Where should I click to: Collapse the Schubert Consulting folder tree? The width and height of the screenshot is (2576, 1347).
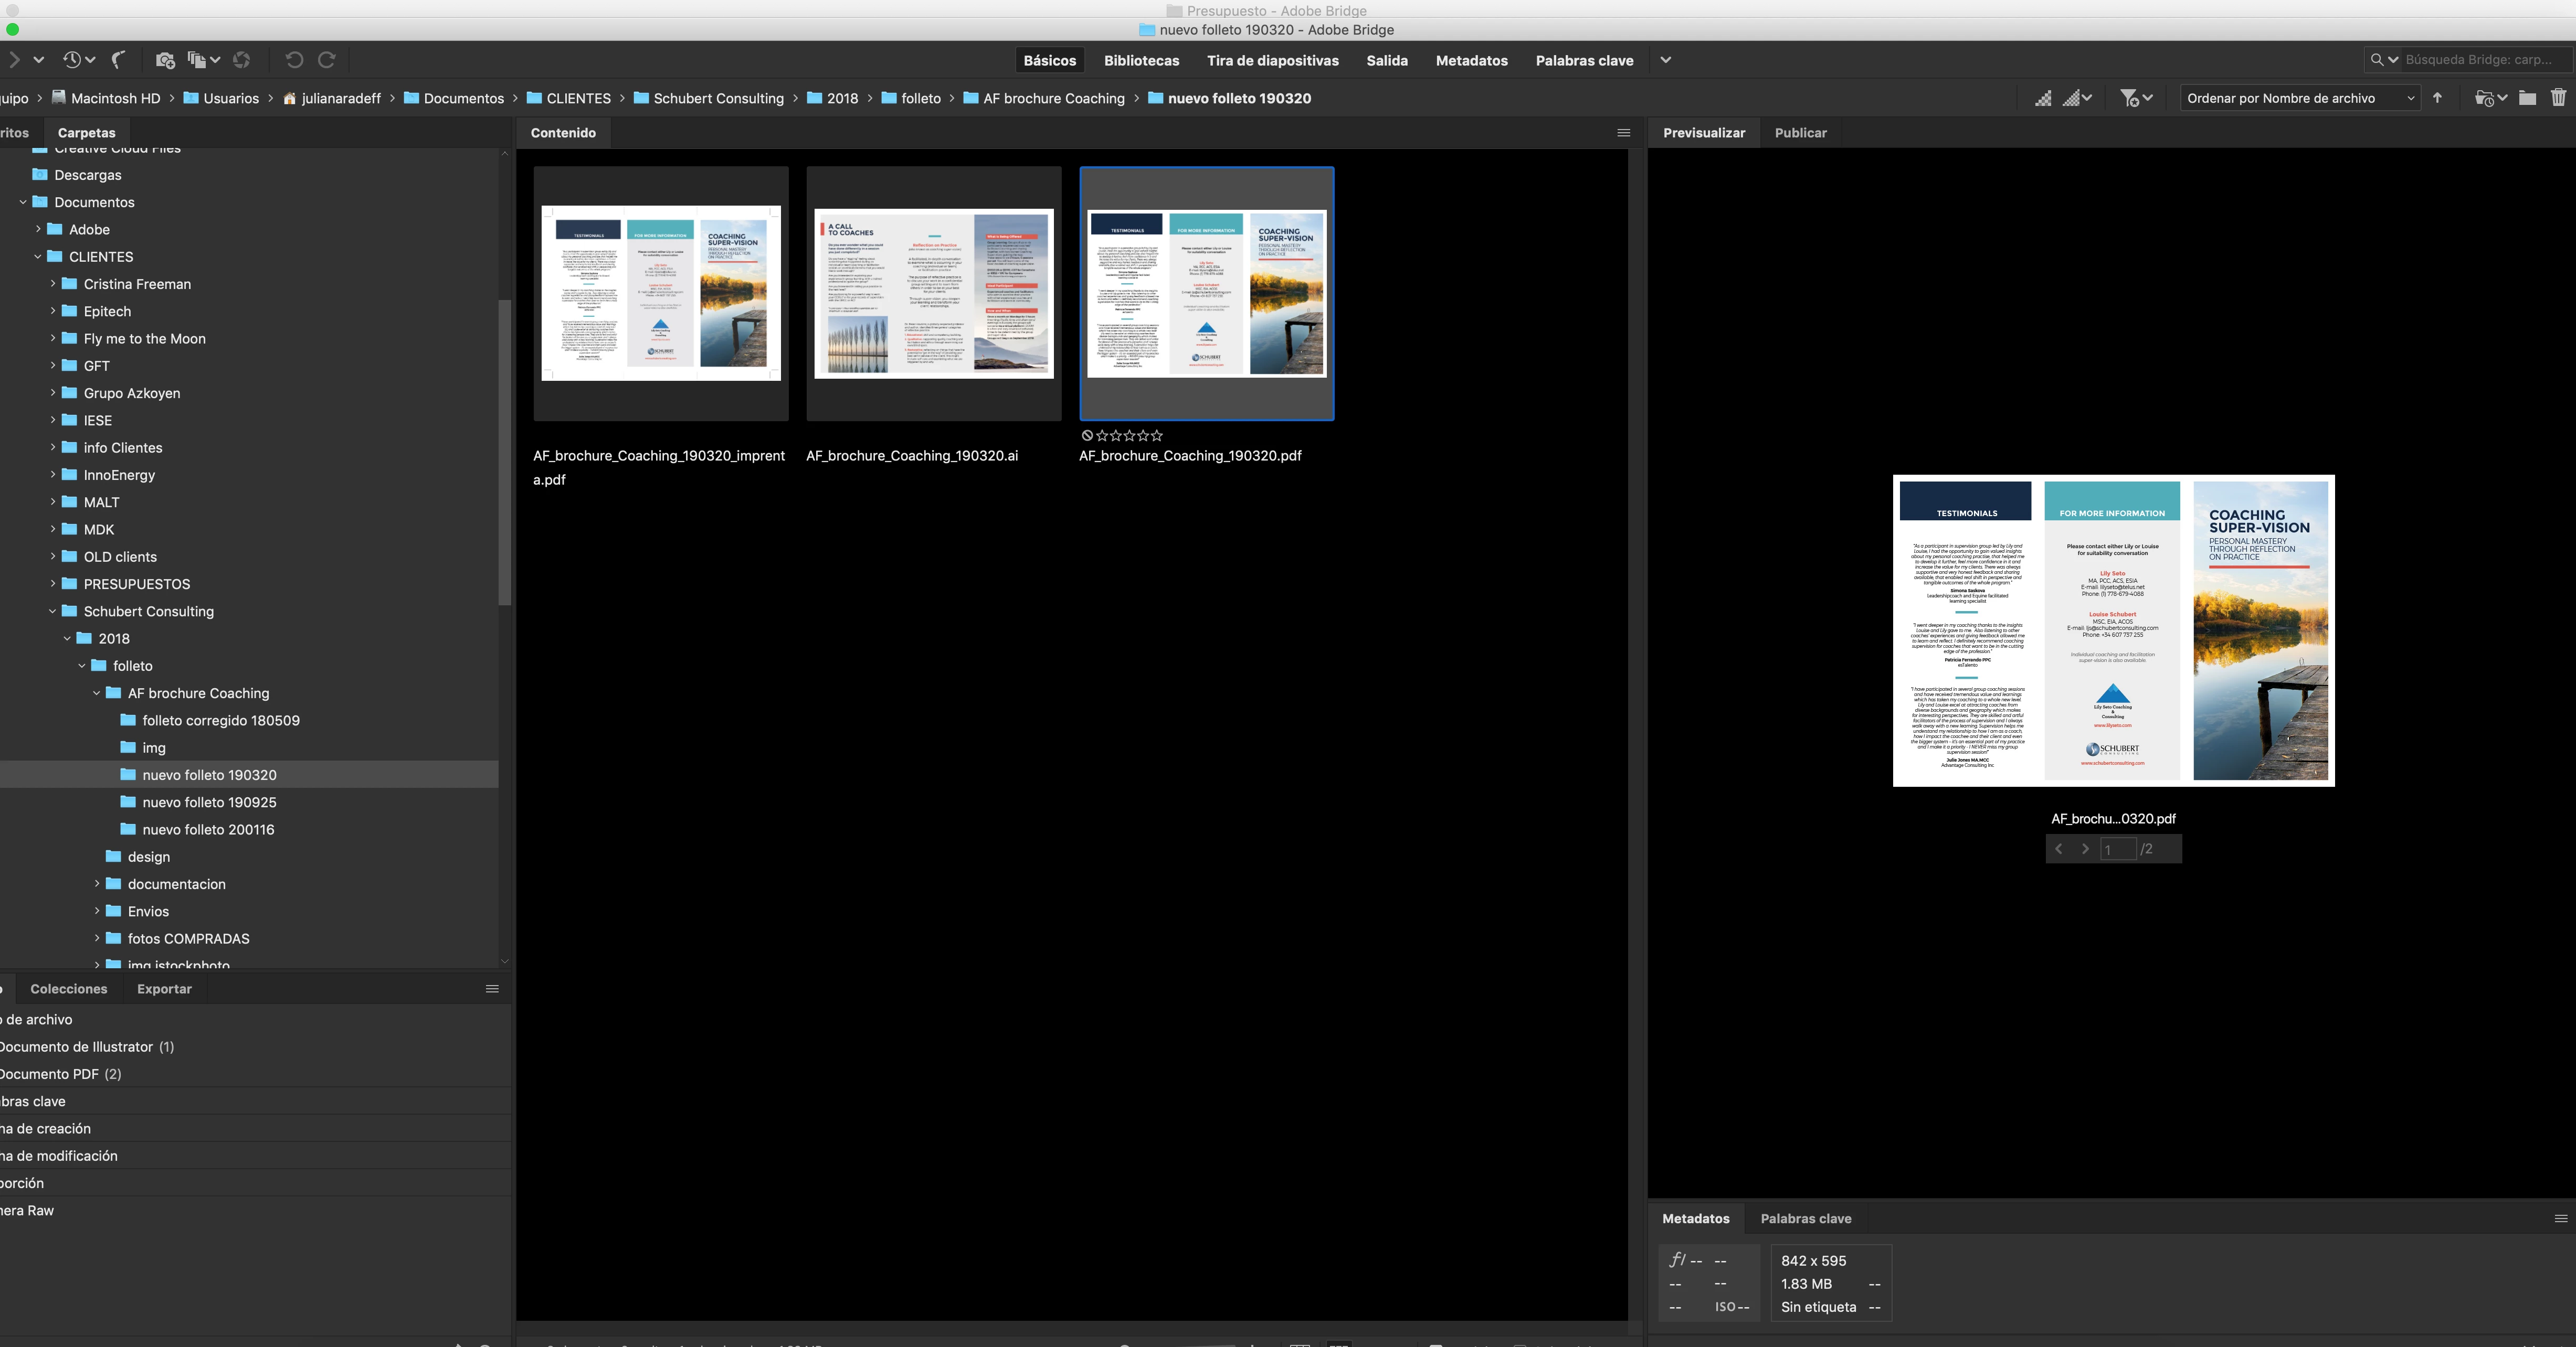53,612
